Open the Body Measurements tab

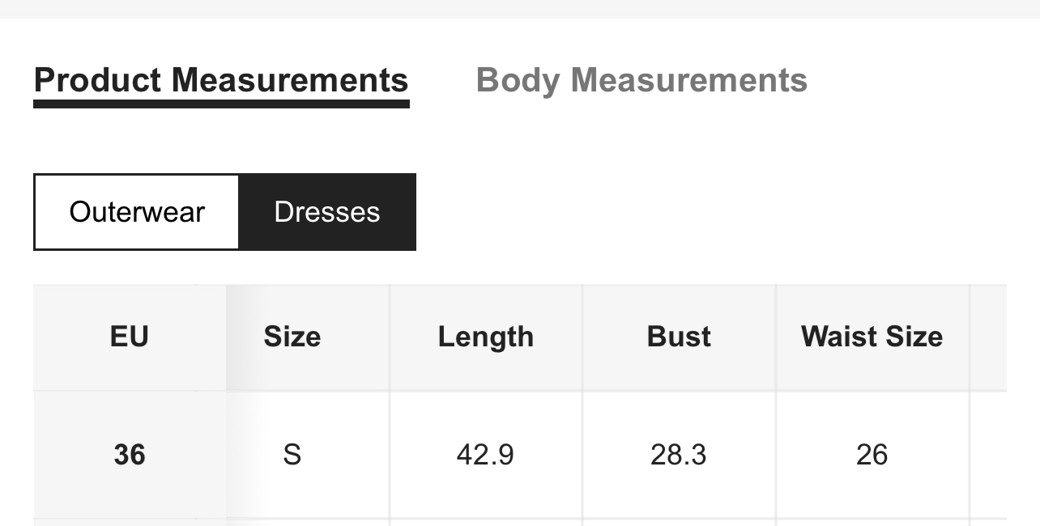point(641,81)
